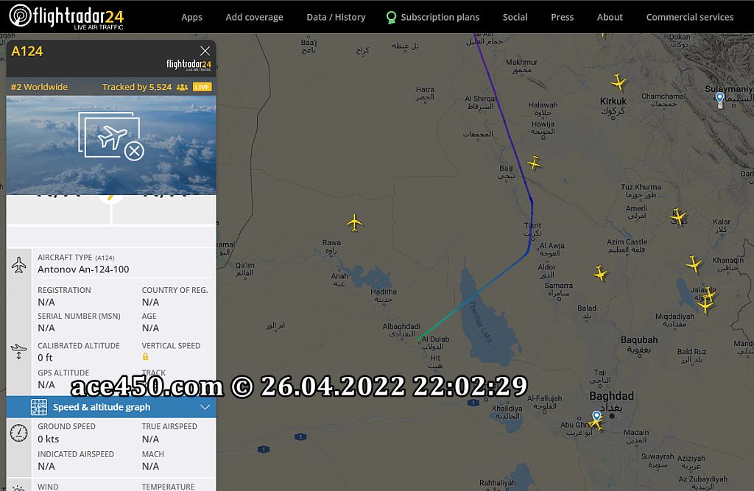Select the yellow aircraft near Rawa
754x491 pixels.
click(354, 222)
